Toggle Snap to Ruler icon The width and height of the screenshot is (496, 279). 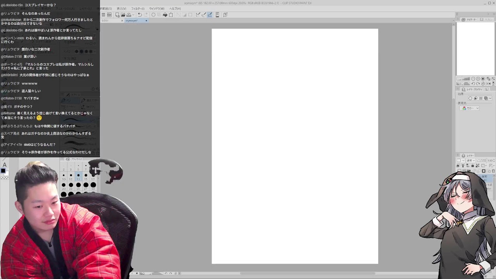[x=198, y=15]
